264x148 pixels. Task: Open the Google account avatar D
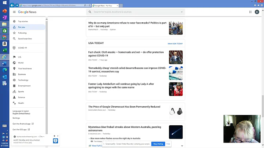[x=257, y=12]
